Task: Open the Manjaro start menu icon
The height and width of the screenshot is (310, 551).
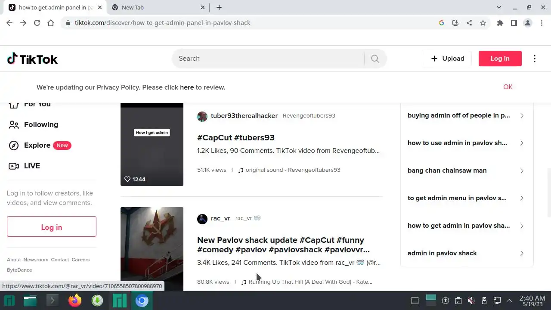Action: (9, 300)
